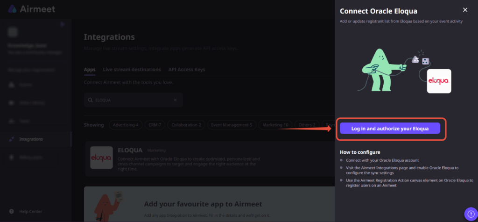
Task: Filter by the Event Management-5 chip
Action: click(x=232, y=125)
